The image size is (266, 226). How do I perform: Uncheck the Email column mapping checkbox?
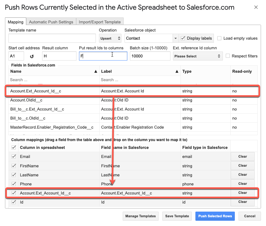tap(14, 156)
